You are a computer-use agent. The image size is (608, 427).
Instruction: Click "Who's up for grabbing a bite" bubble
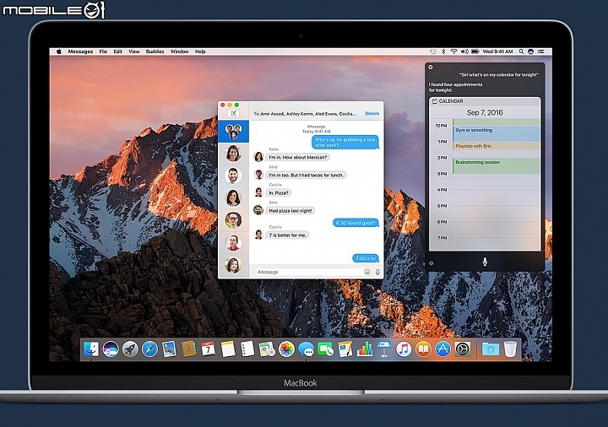345,143
